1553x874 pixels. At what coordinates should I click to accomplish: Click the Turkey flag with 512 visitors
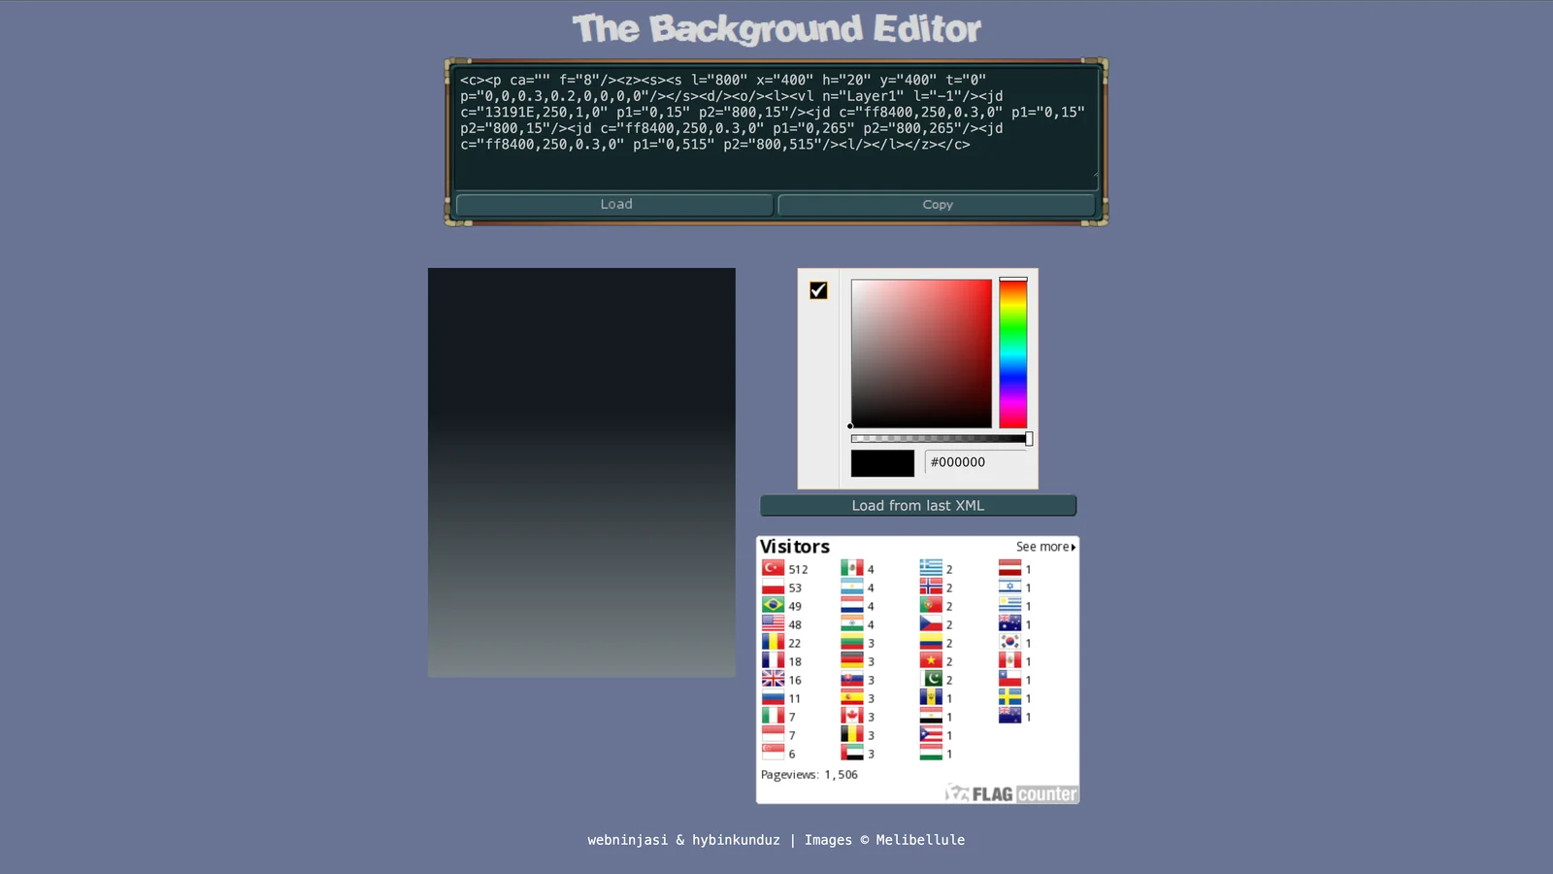click(773, 568)
